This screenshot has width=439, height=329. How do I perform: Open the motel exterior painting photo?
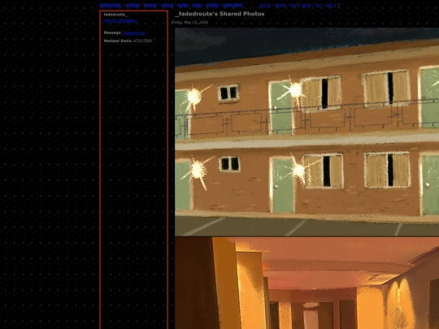coord(306,132)
